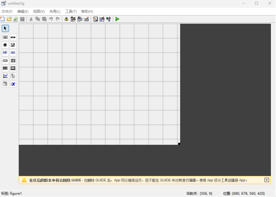Screen dimensions: 276x197
Task: Open the 文件(F) menu
Action: (7, 11)
